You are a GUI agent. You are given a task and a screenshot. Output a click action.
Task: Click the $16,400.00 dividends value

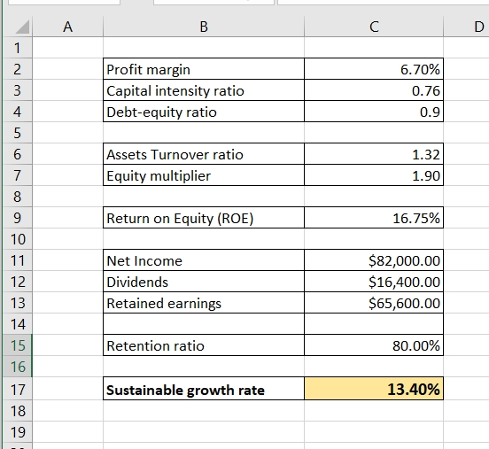(x=374, y=282)
